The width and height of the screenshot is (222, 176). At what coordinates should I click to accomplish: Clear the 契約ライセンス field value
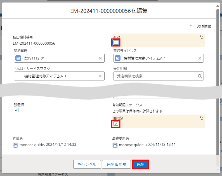click(x=200, y=58)
